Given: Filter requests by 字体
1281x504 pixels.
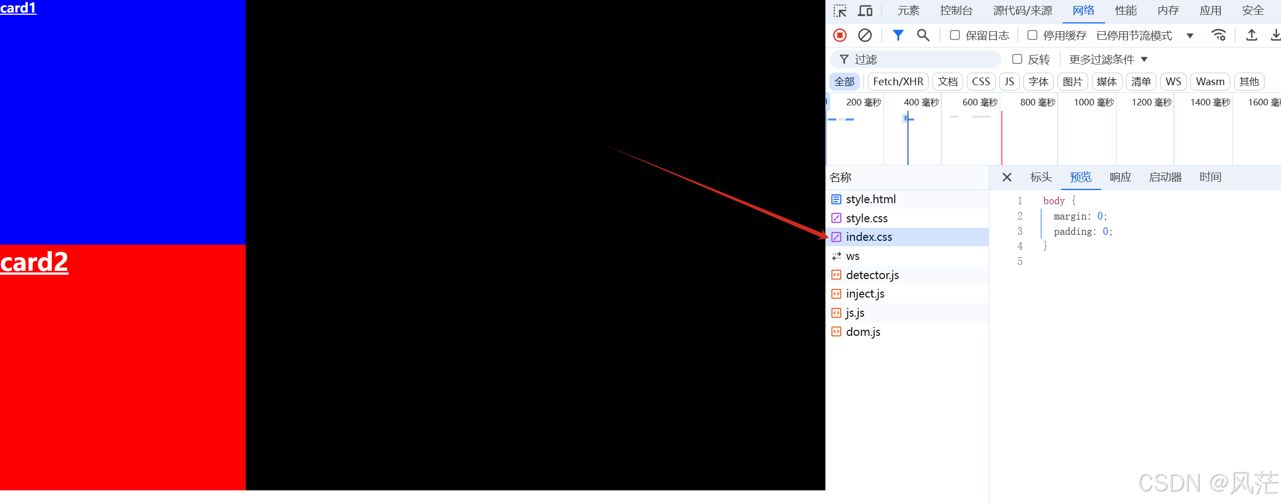Looking at the screenshot, I should click(1038, 81).
